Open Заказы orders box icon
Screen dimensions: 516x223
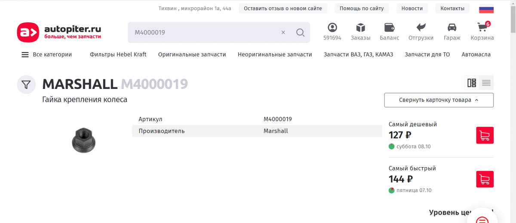(x=360, y=32)
